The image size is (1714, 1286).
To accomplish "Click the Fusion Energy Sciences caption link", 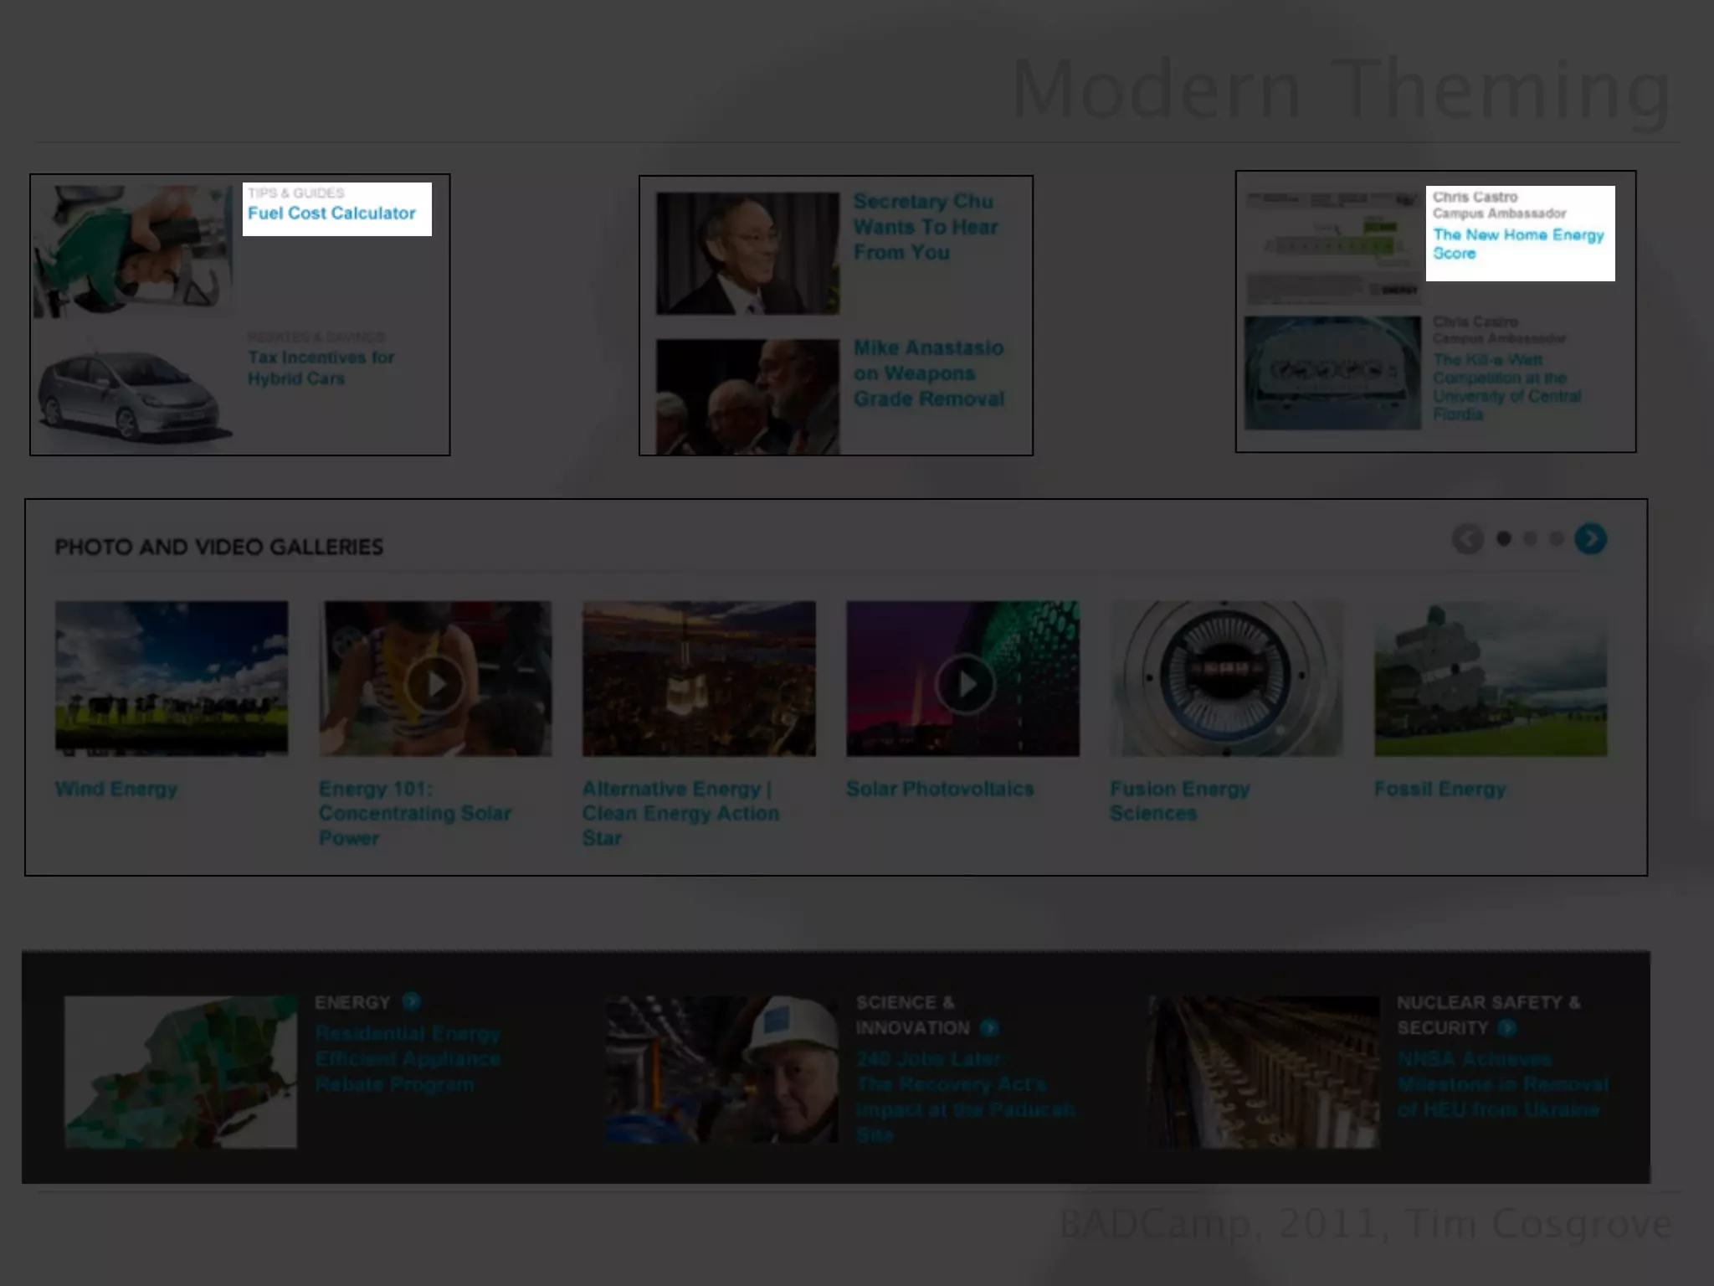I will (1179, 801).
